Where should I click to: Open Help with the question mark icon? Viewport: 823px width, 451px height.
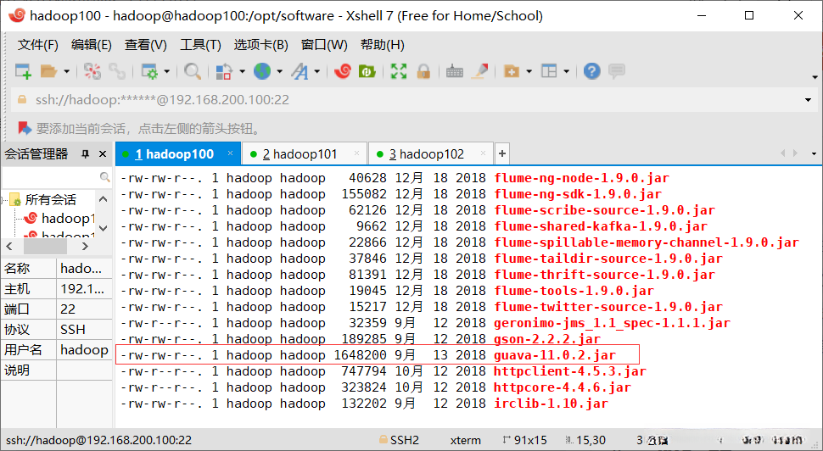click(x=592, y=71)
